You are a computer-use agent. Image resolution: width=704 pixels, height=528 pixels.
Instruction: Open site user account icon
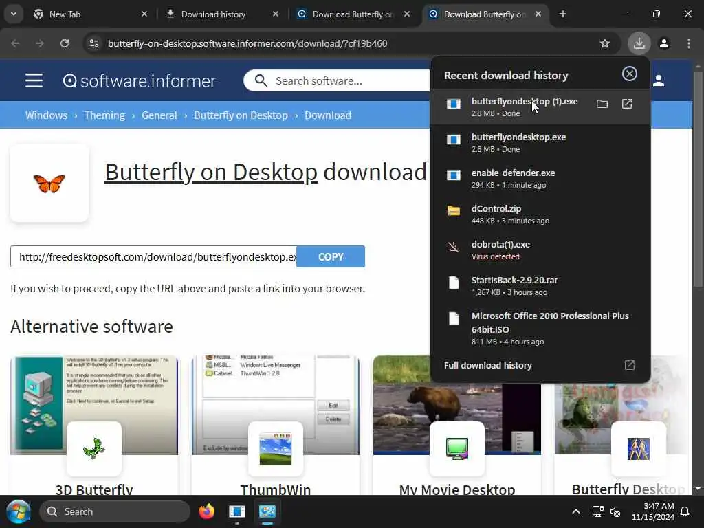point(659,81)
